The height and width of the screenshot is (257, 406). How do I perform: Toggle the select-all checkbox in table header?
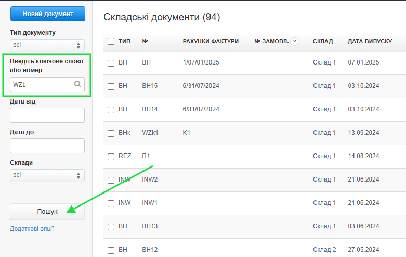111,41
